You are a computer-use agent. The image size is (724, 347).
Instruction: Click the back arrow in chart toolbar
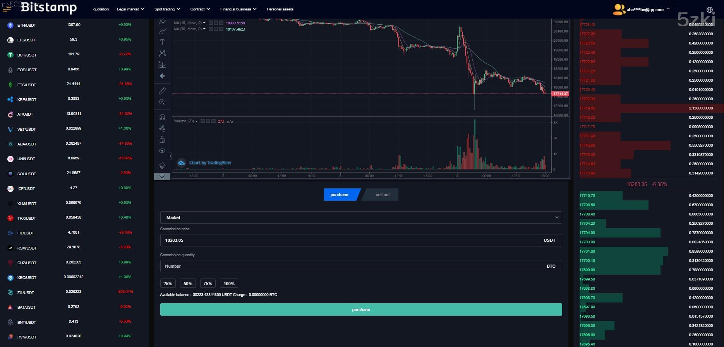coord(162,76)
